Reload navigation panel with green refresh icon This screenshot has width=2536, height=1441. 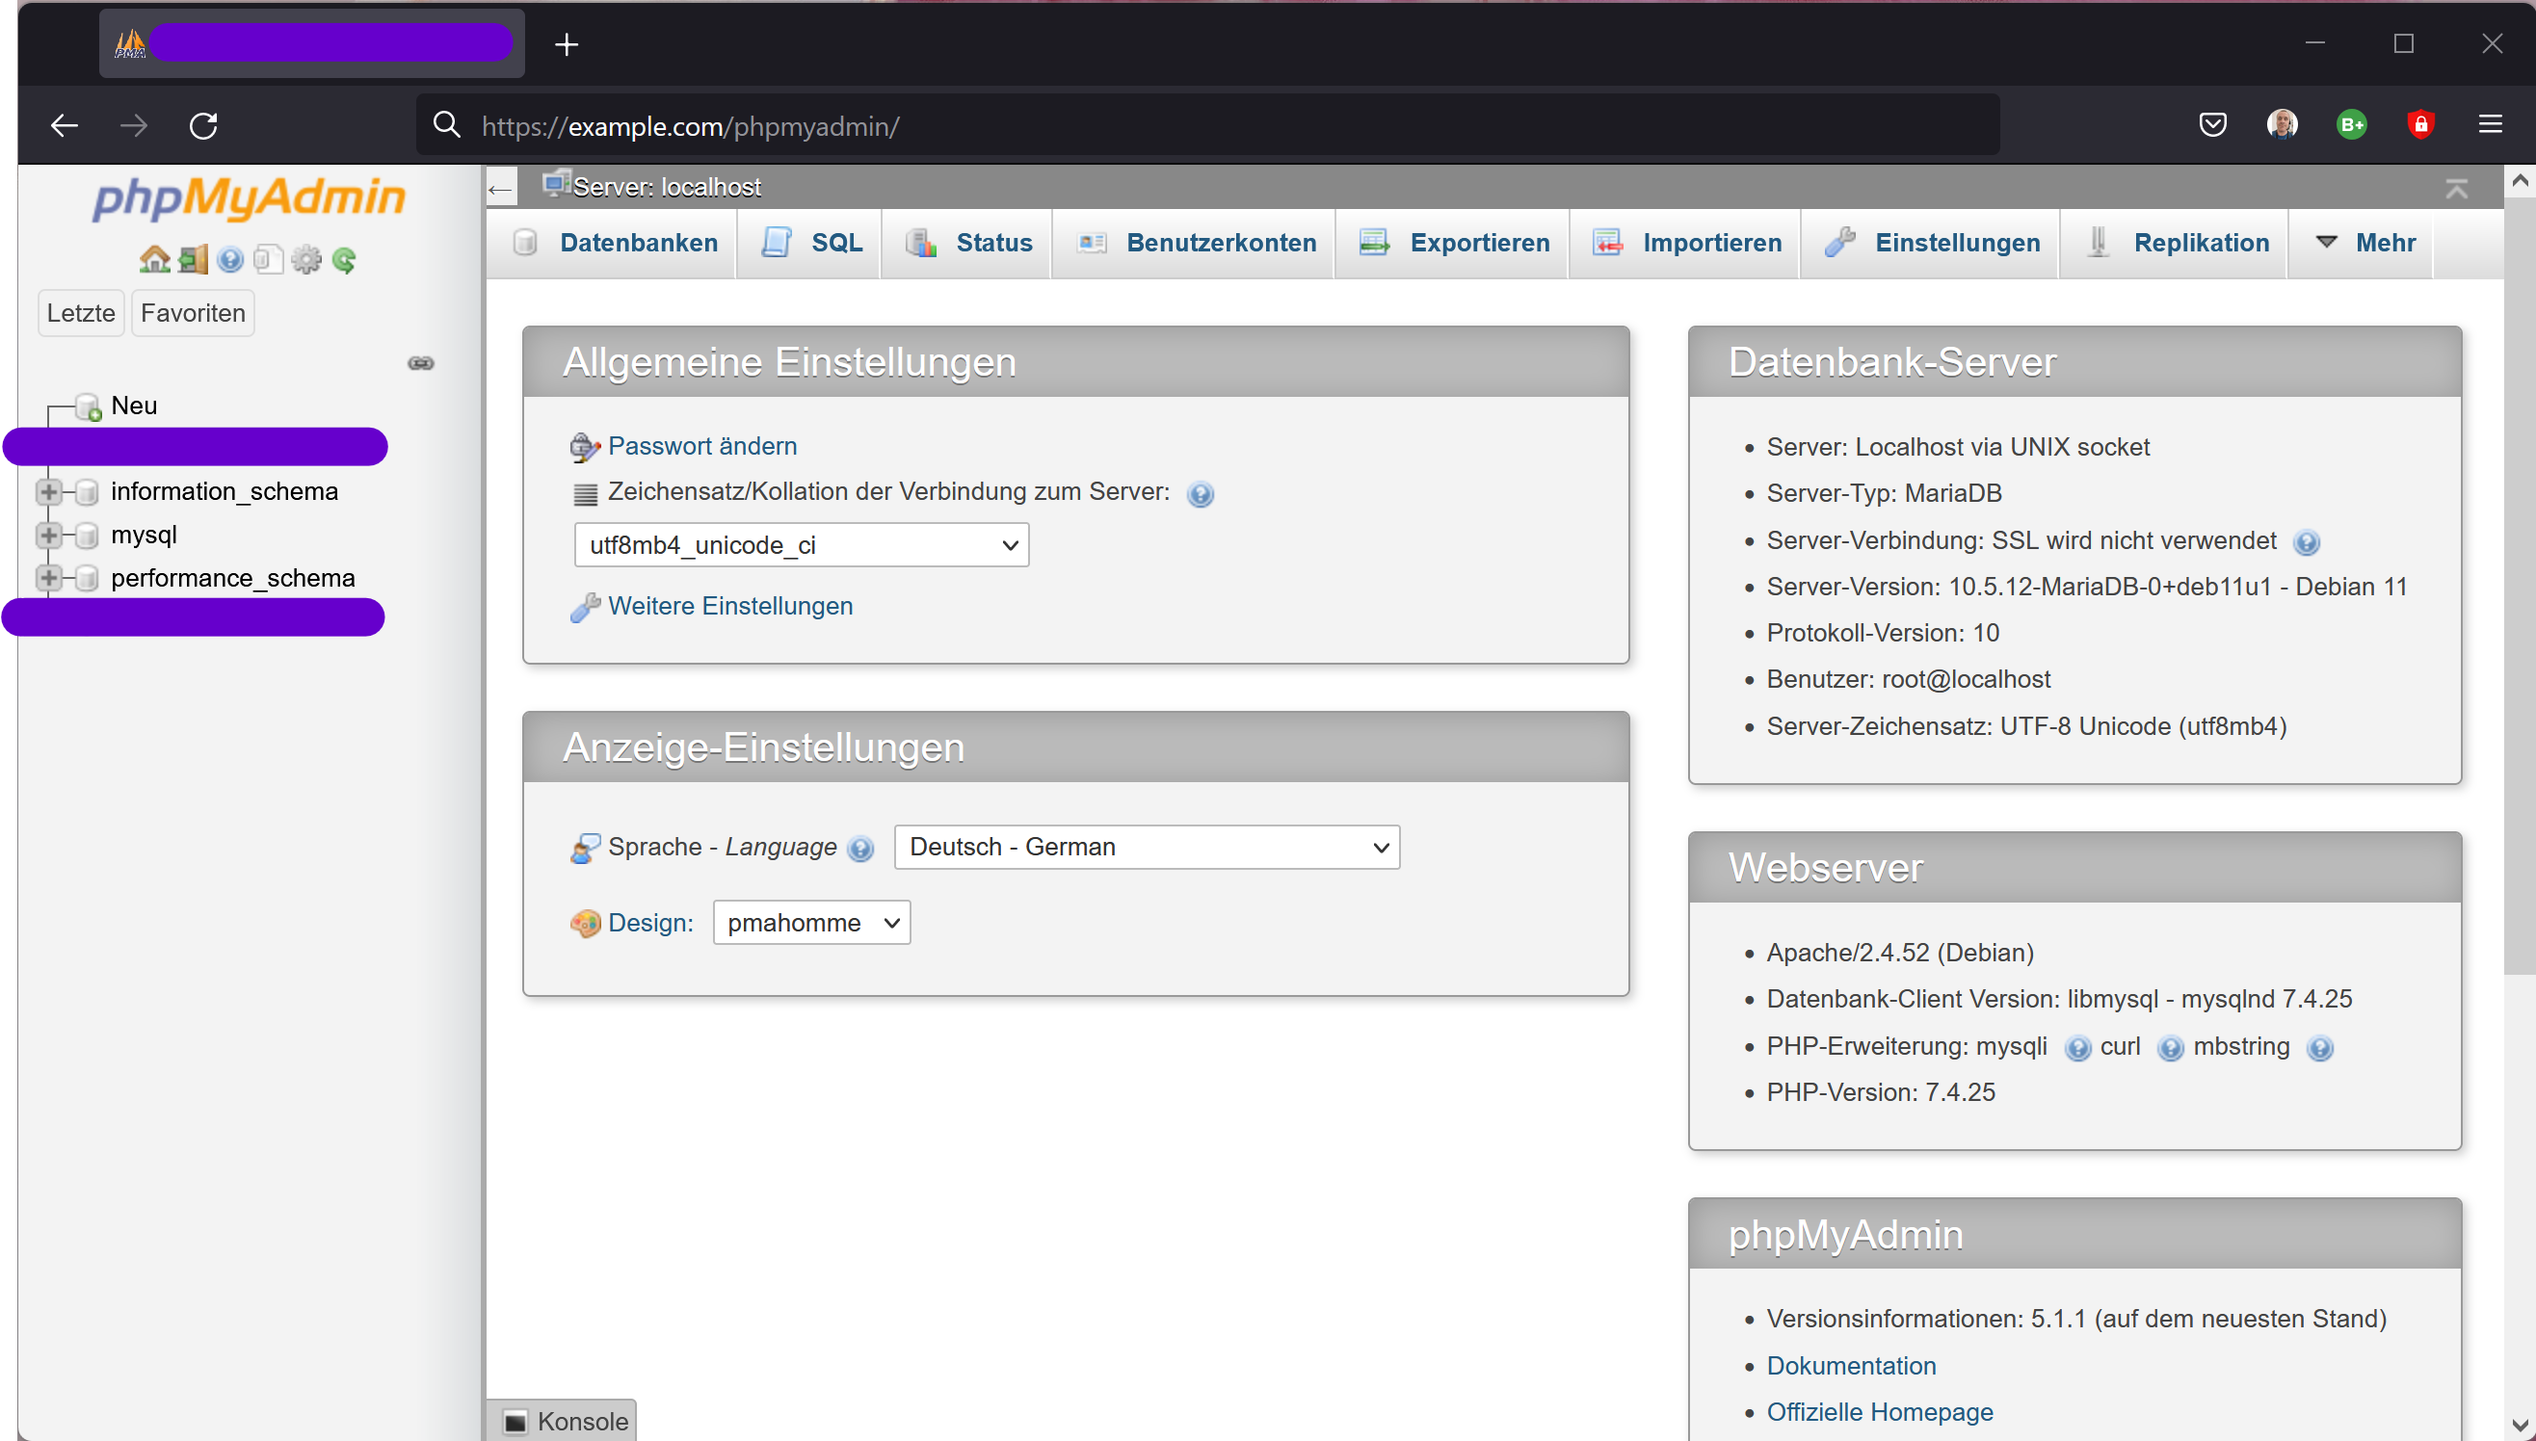343,259
